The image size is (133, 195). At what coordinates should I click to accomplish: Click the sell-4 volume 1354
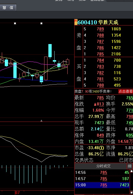pos(116,35)
